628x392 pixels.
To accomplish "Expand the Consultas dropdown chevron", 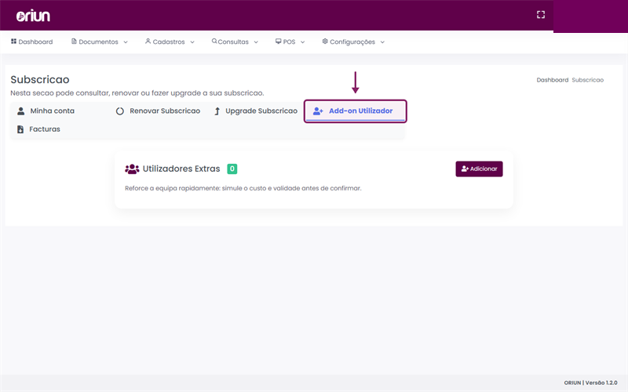I will tap(256, 42).
